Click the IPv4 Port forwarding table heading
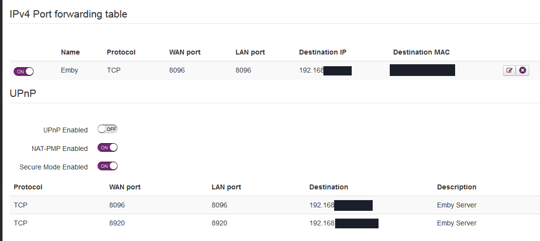The height and width of the screenshot is (241, 540). (68, 14)
